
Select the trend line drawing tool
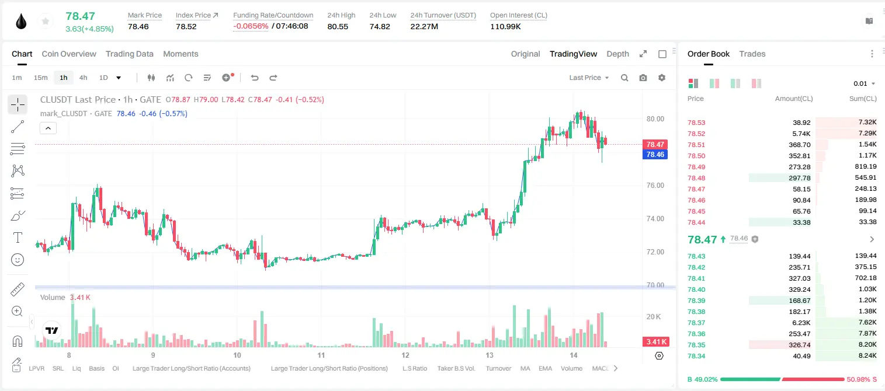[18, 127]
